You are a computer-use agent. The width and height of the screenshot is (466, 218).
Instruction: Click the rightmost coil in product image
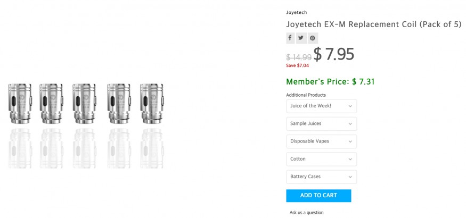[151, 102]
